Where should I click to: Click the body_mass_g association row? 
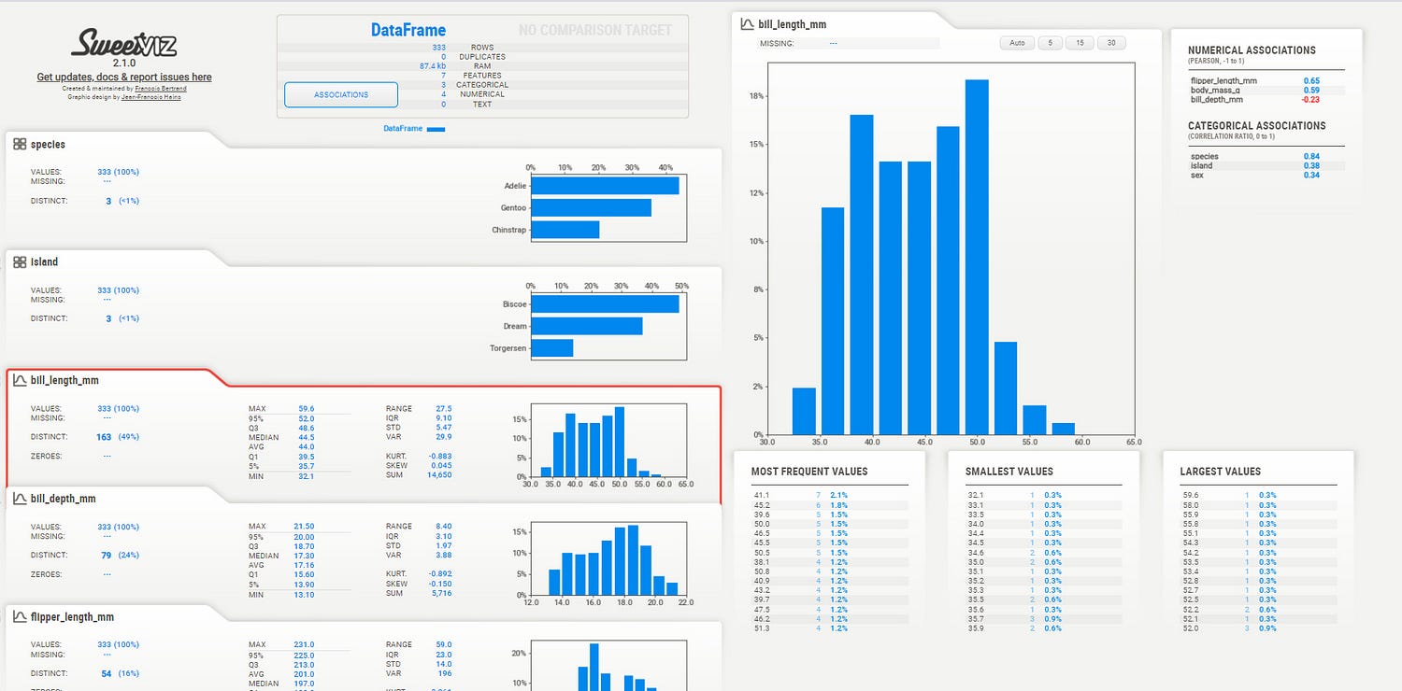coord(1266,90)
